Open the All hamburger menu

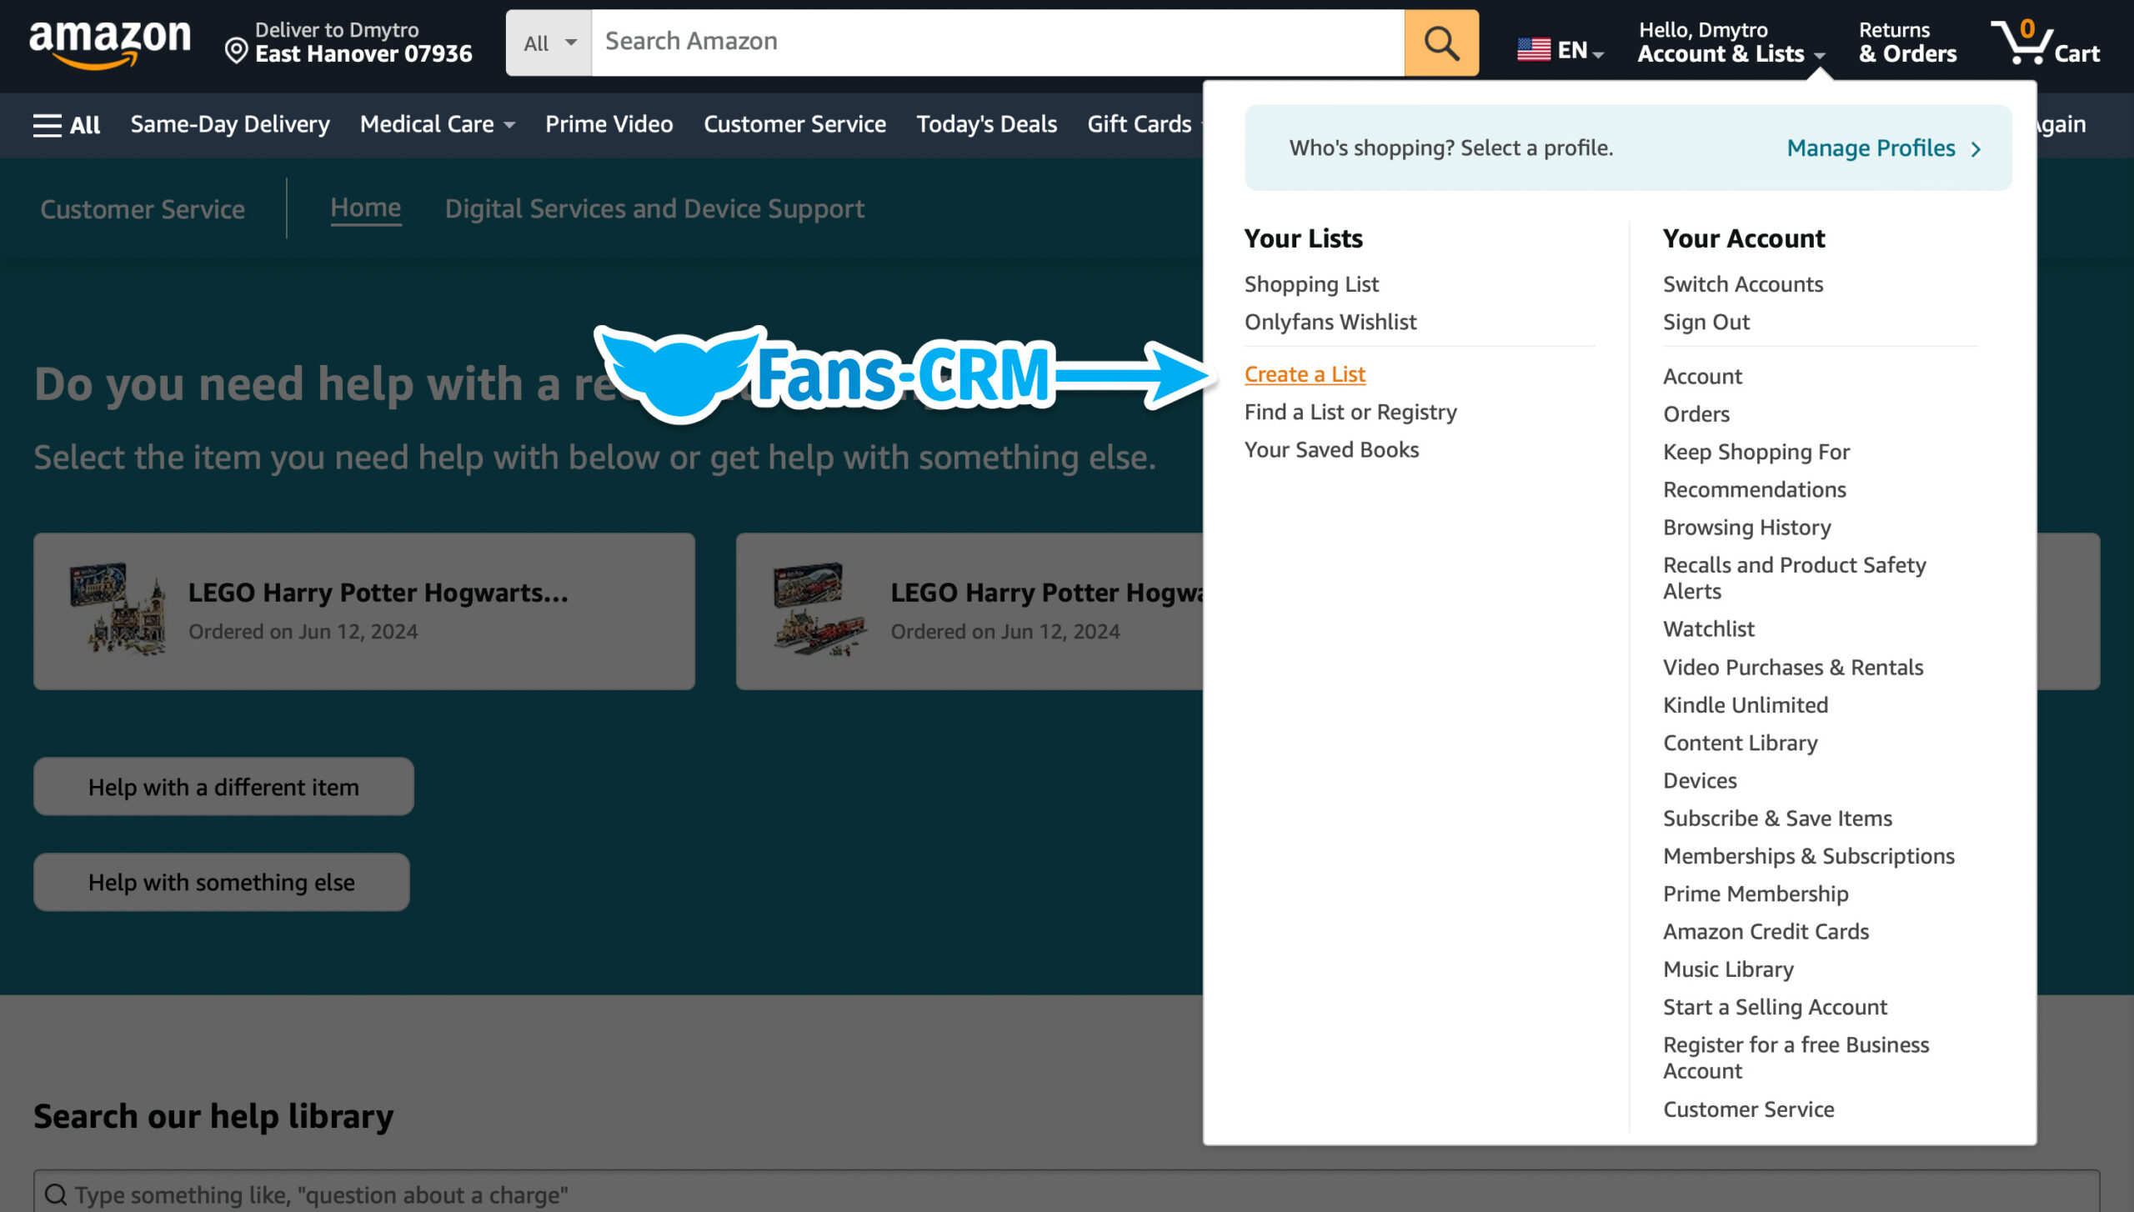point(67,125)
